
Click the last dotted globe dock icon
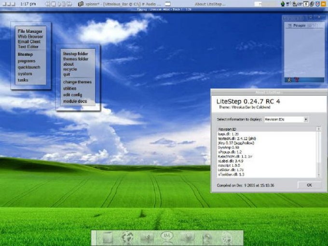click(x=227, y=239)
